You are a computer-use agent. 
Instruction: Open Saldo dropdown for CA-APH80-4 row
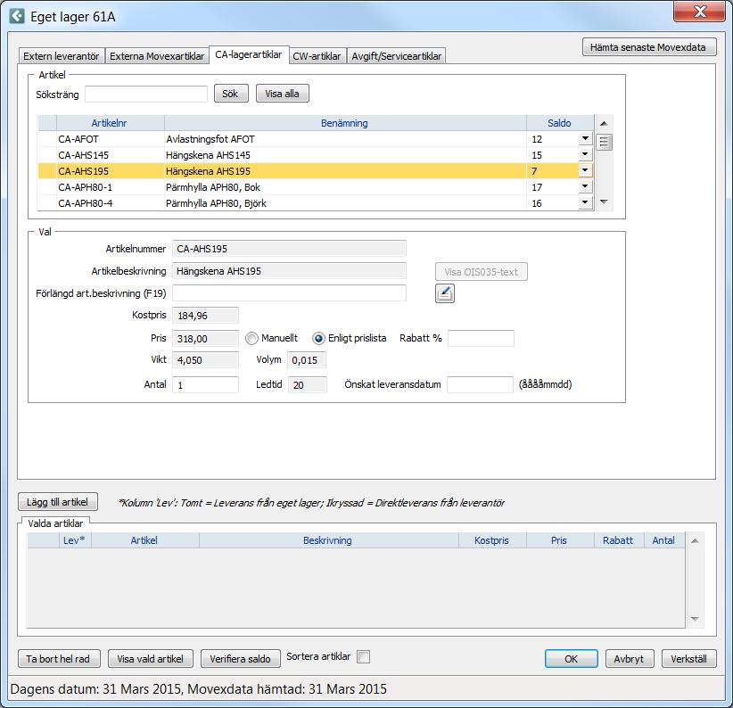pos(585,202)
